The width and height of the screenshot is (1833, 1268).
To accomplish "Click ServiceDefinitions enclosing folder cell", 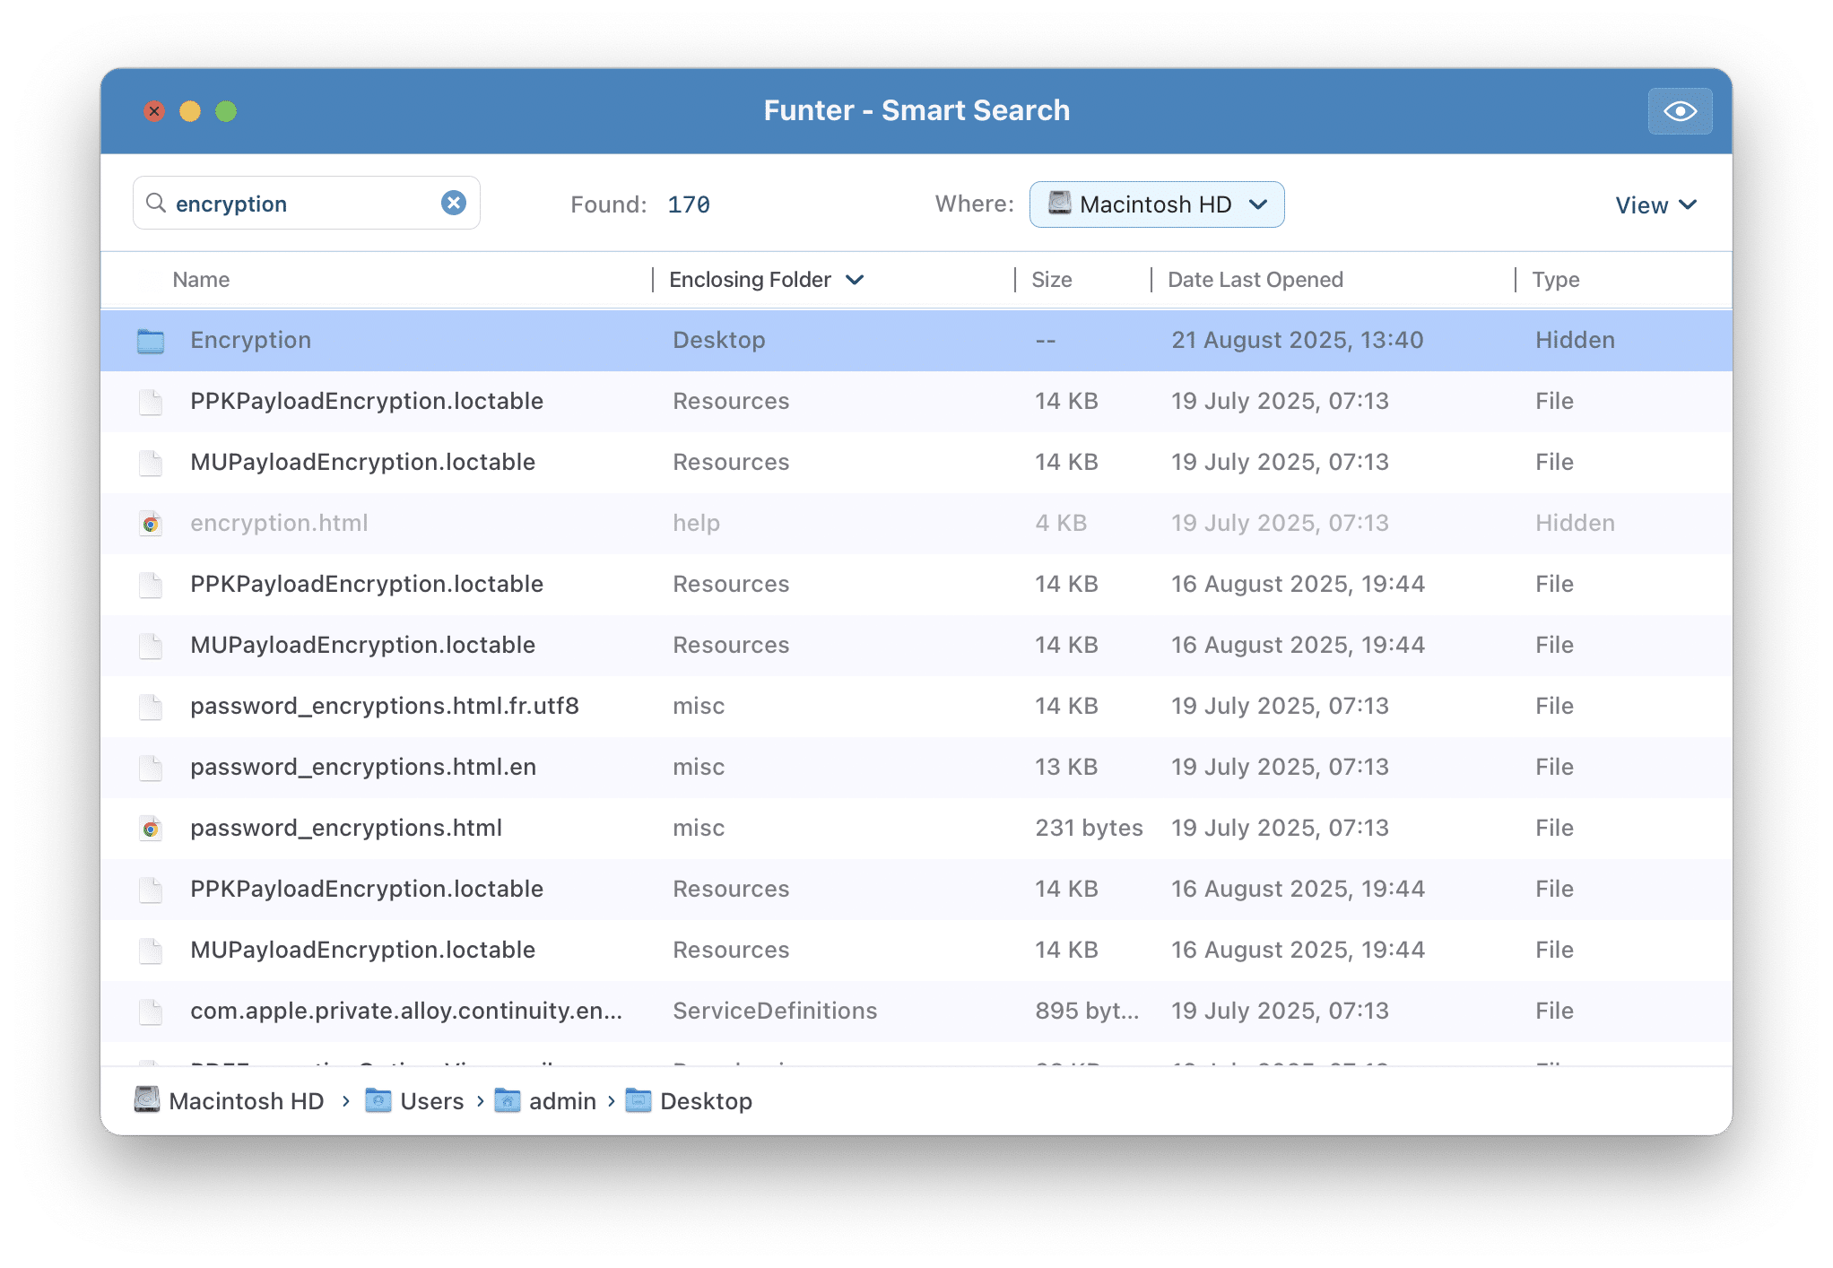I will [776, 1011].
